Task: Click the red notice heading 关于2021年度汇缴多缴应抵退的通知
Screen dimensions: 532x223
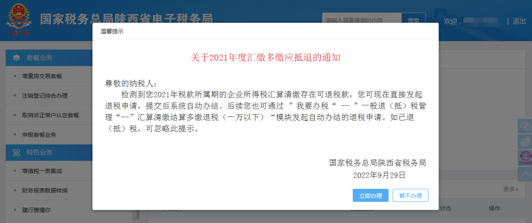Action: [266, 58]
